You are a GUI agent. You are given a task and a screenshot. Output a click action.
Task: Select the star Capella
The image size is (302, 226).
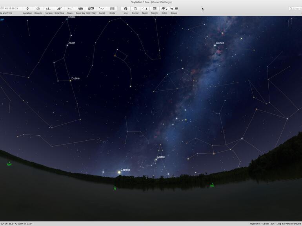pyautogui.click(x=119, y=172)
